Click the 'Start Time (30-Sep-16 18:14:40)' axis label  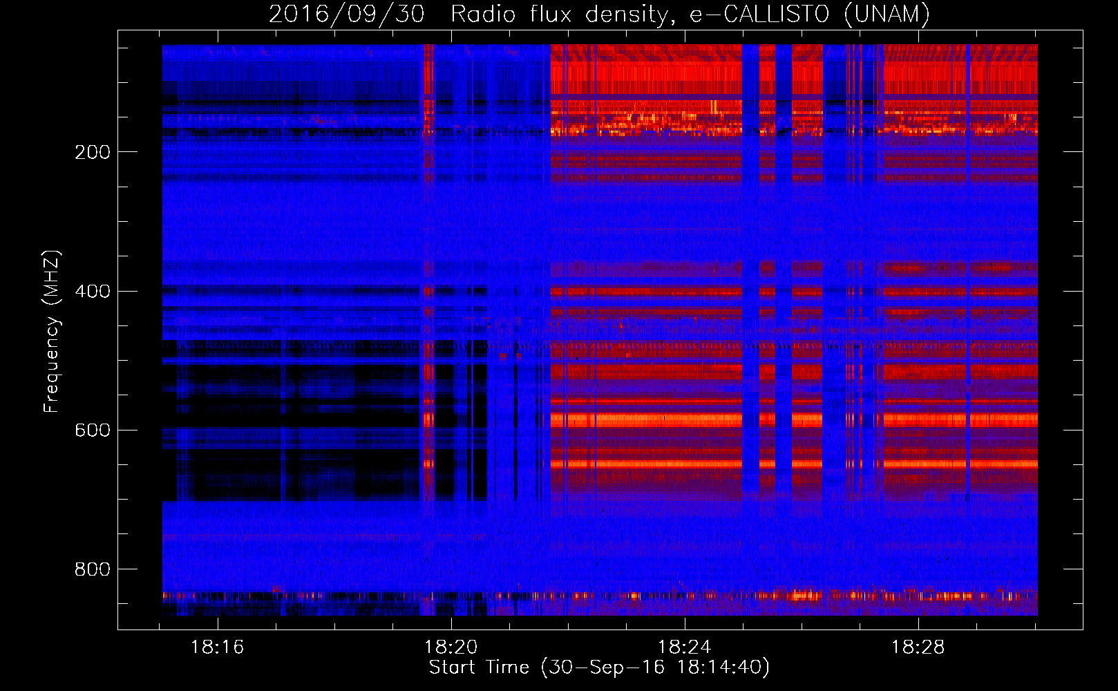tap(599, 668)
